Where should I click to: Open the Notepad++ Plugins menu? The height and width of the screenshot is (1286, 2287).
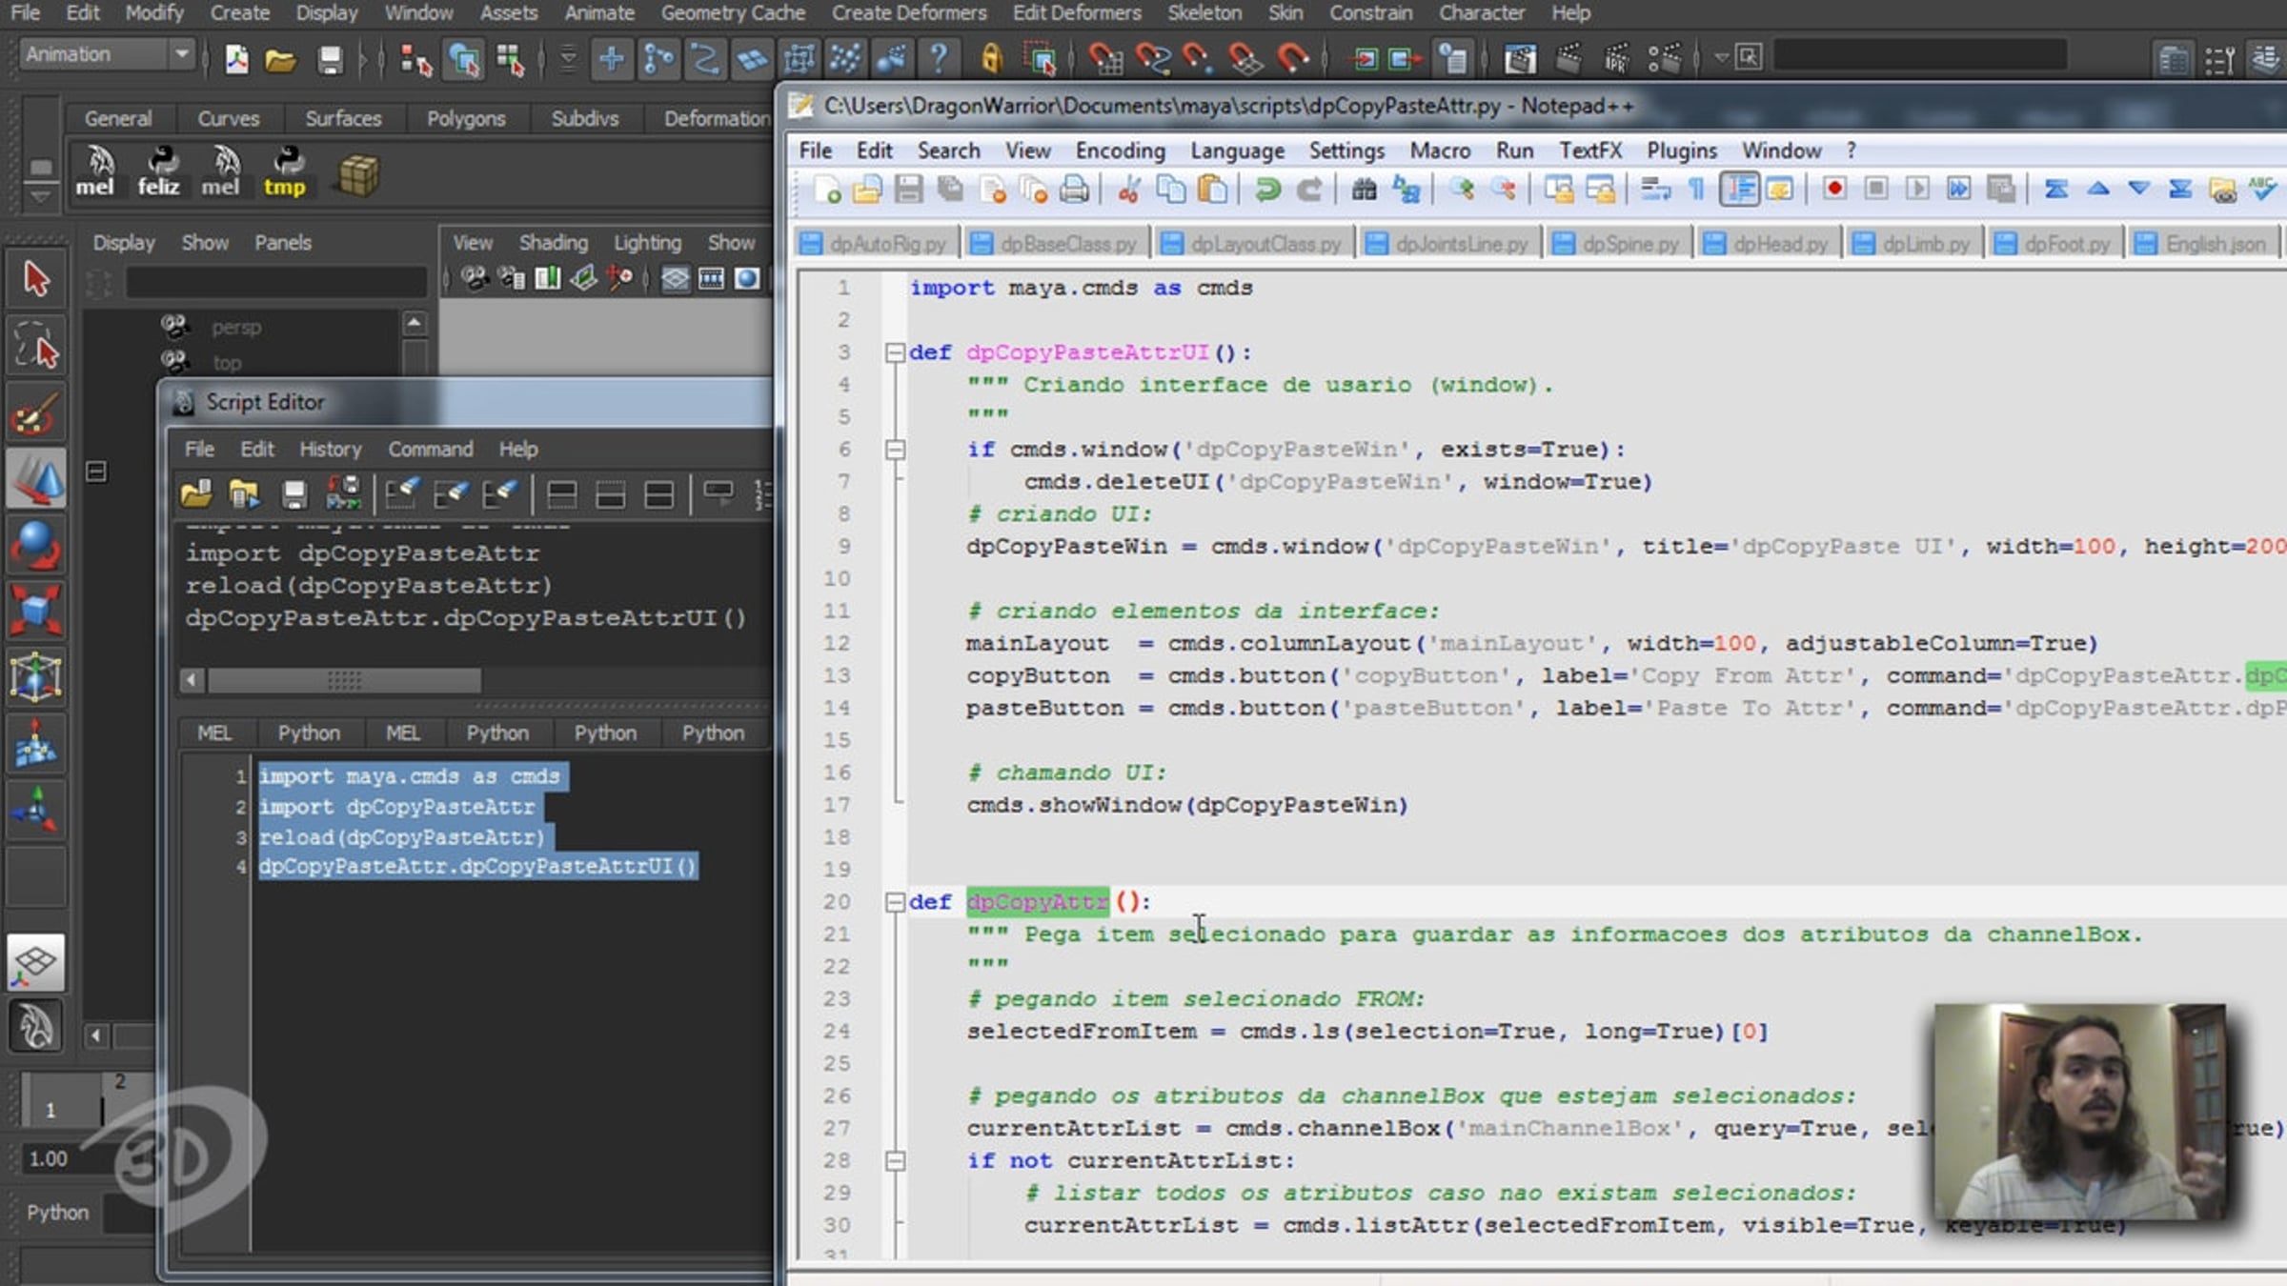(x=1681, y=151)
